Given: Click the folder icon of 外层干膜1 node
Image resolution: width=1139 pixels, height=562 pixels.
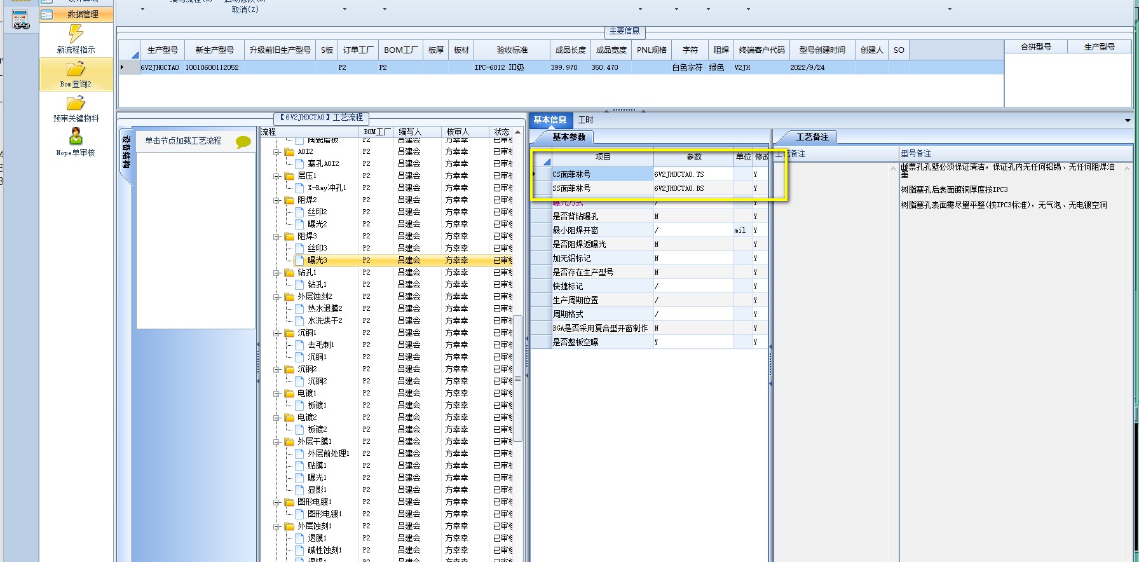Looking at the screenshot, I should [x=290, y=442].
